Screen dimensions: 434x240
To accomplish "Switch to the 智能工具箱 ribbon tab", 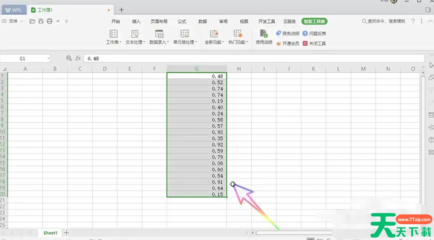I will [x=314, y=21].
